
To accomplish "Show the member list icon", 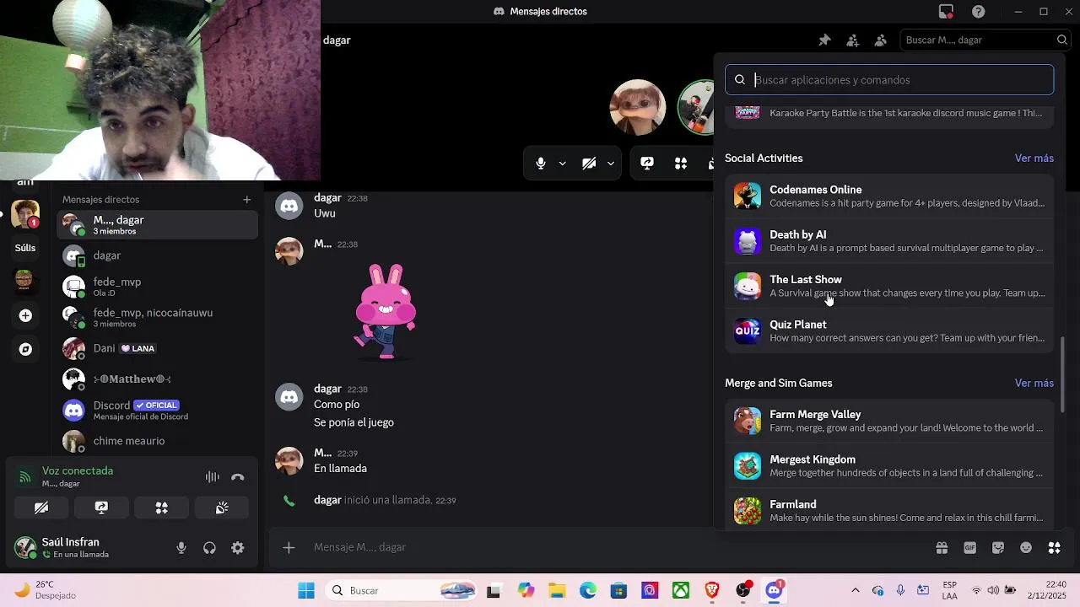I will click(x=880, y=40).
